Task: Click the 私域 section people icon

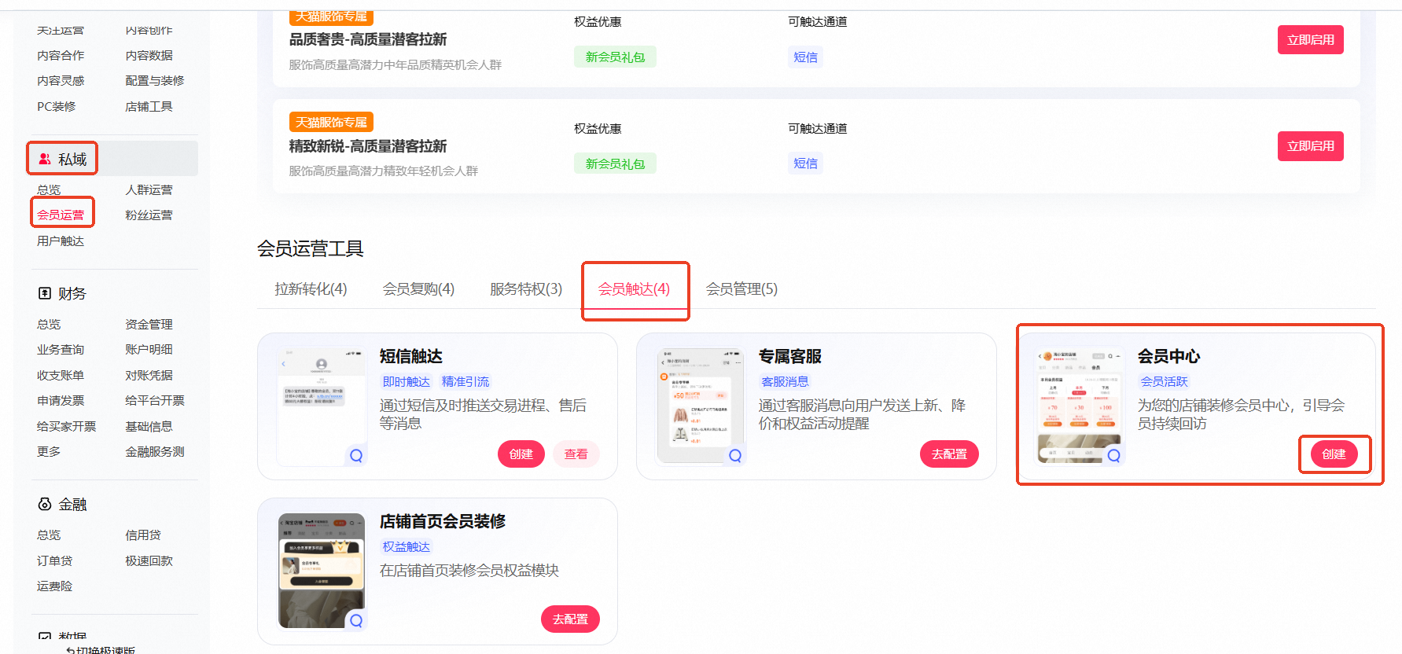Action: click(45, 159)
